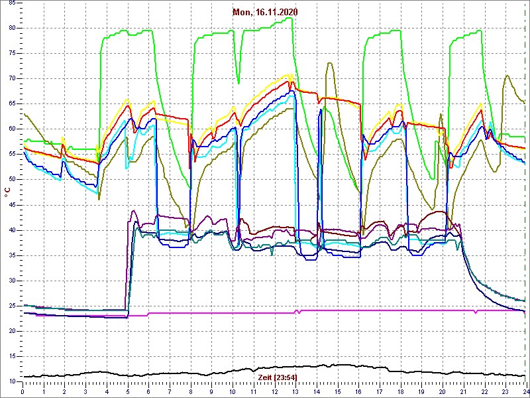This screenshot has height=398, width=530.
Task: Select the 85 tick on temperature axis
Action: pyautogui.click(x=13, y=3)
